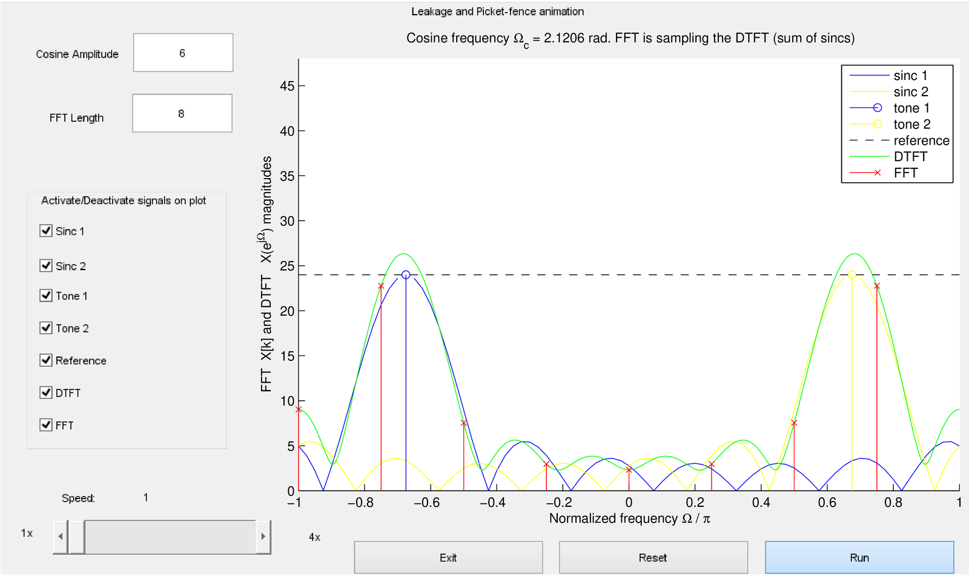Uncheck the Sinc 1 checkbox
969x576 pixels.
(46, 231)
